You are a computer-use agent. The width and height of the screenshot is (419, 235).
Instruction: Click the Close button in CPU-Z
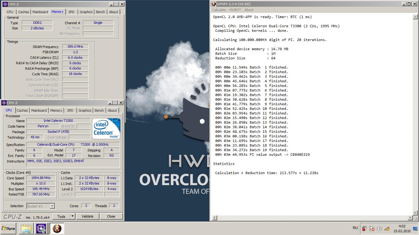(x=111, y=216)
